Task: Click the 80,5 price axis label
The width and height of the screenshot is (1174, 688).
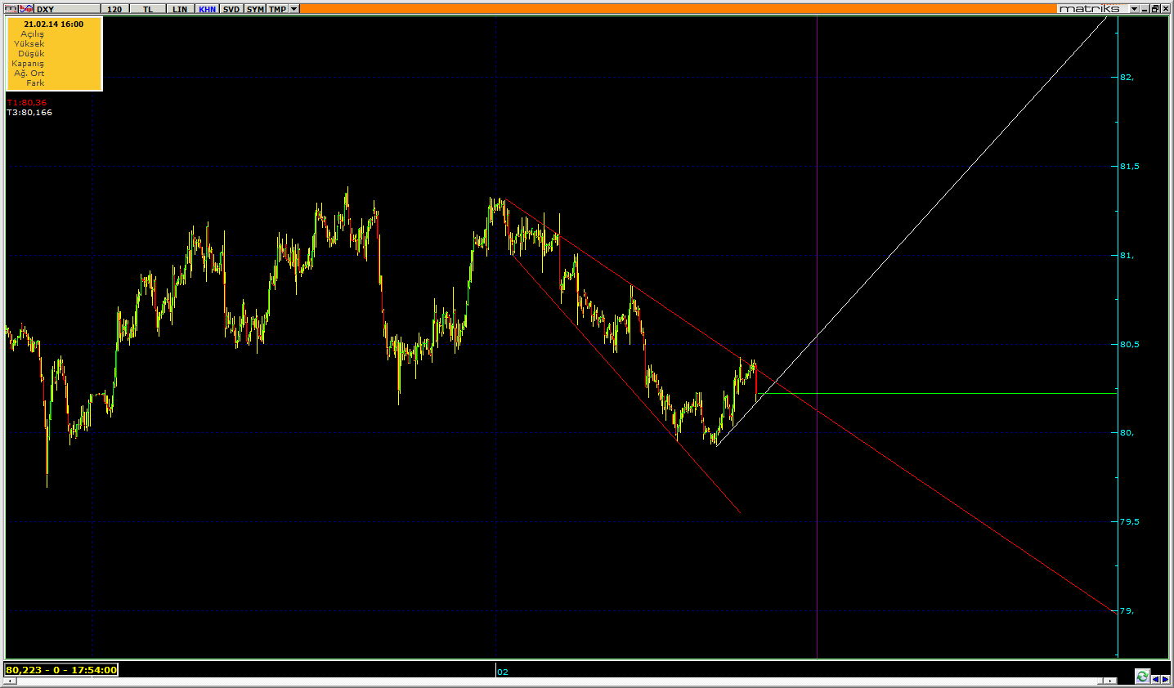Action: click(x=1129, y=345)
